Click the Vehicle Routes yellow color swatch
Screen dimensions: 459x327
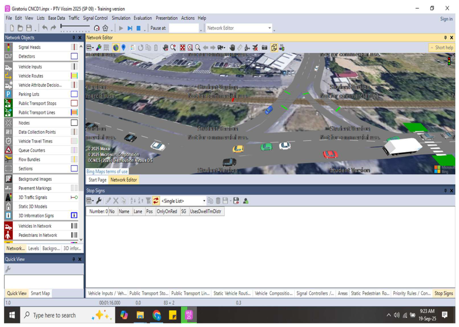(x=74, y=76)
